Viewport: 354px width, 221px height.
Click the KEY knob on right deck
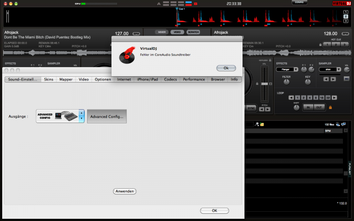pos(308,82)
